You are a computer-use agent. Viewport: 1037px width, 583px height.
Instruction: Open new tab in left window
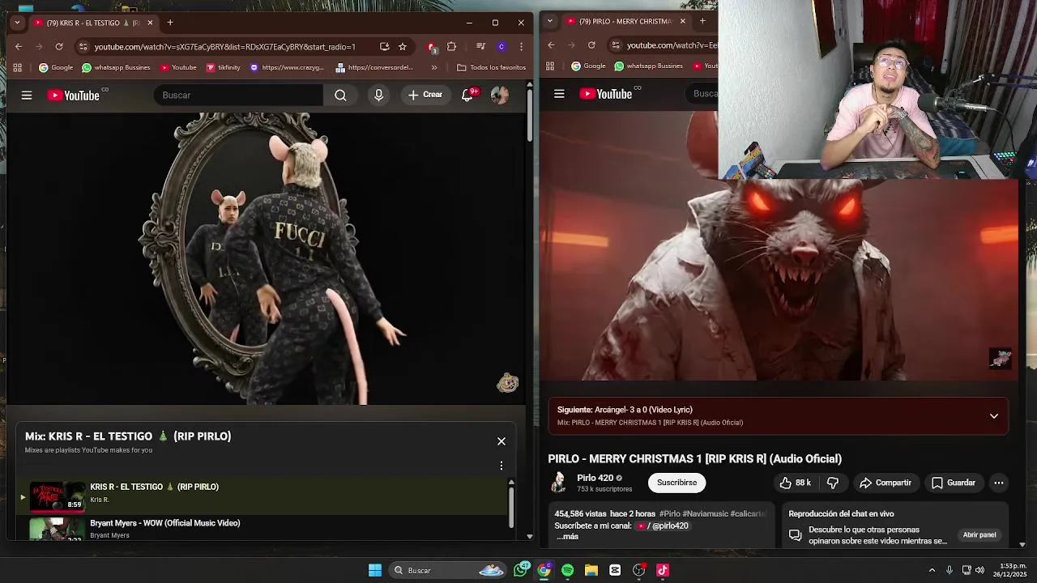click(x=170, y=23)
